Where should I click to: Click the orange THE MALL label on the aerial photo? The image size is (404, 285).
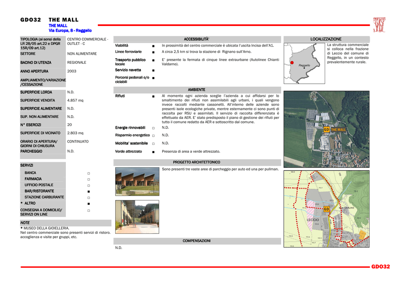click(x=338, y=130)
